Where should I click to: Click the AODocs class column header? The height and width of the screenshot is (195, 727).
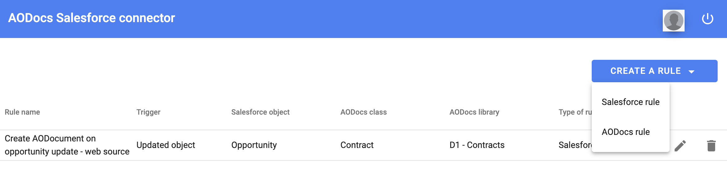tap(363, 112)
